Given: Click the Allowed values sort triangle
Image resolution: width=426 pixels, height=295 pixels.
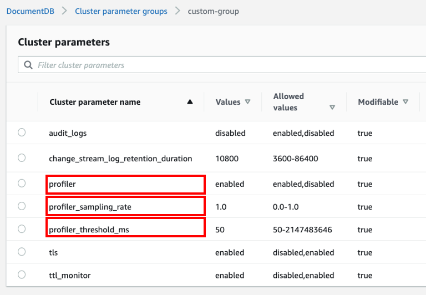Looking at the screenshot, I should click(332, 108).
